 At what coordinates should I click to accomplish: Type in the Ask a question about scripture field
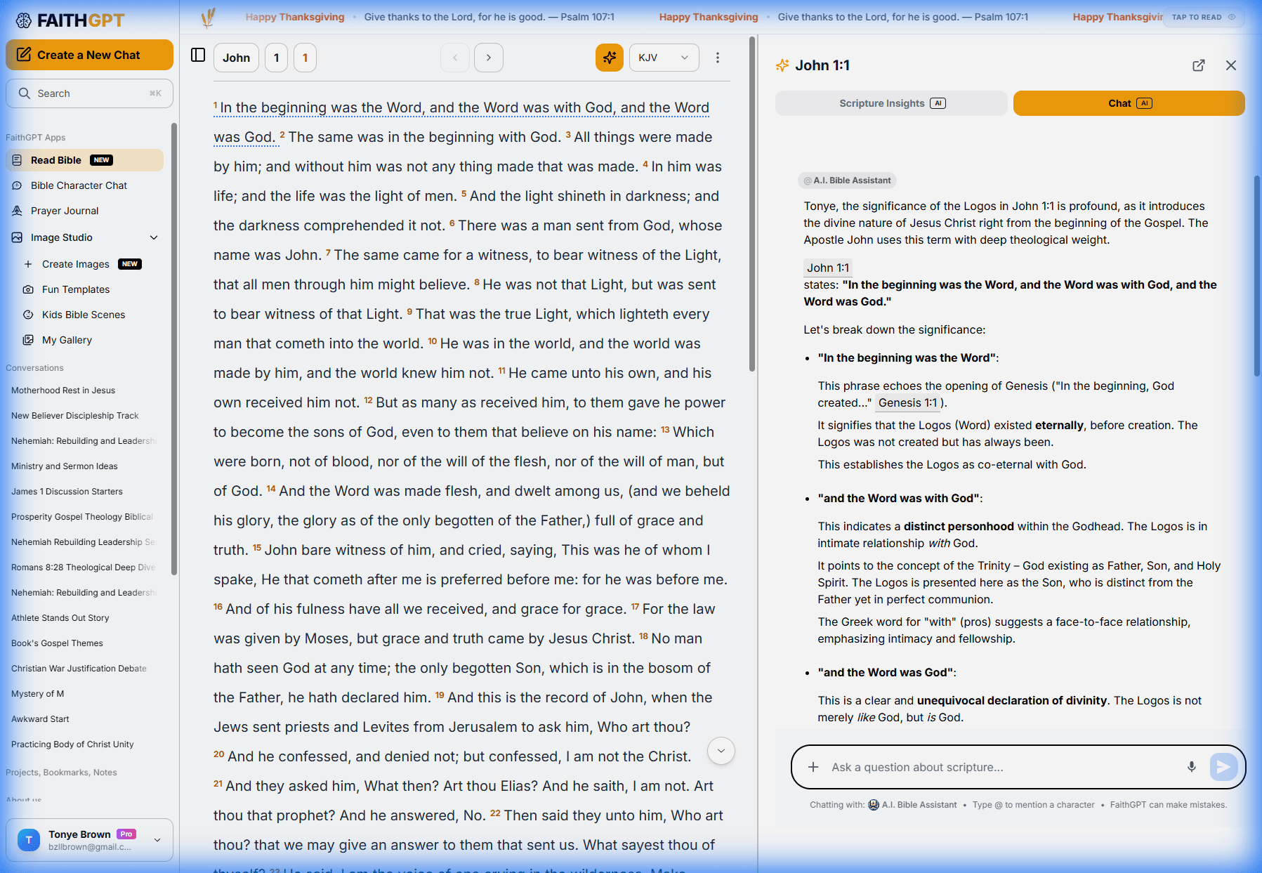coord(1001,767)
